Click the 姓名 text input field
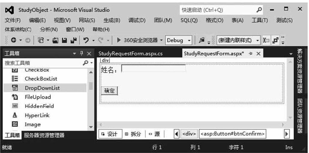The image size is (309, 153). 154,68
